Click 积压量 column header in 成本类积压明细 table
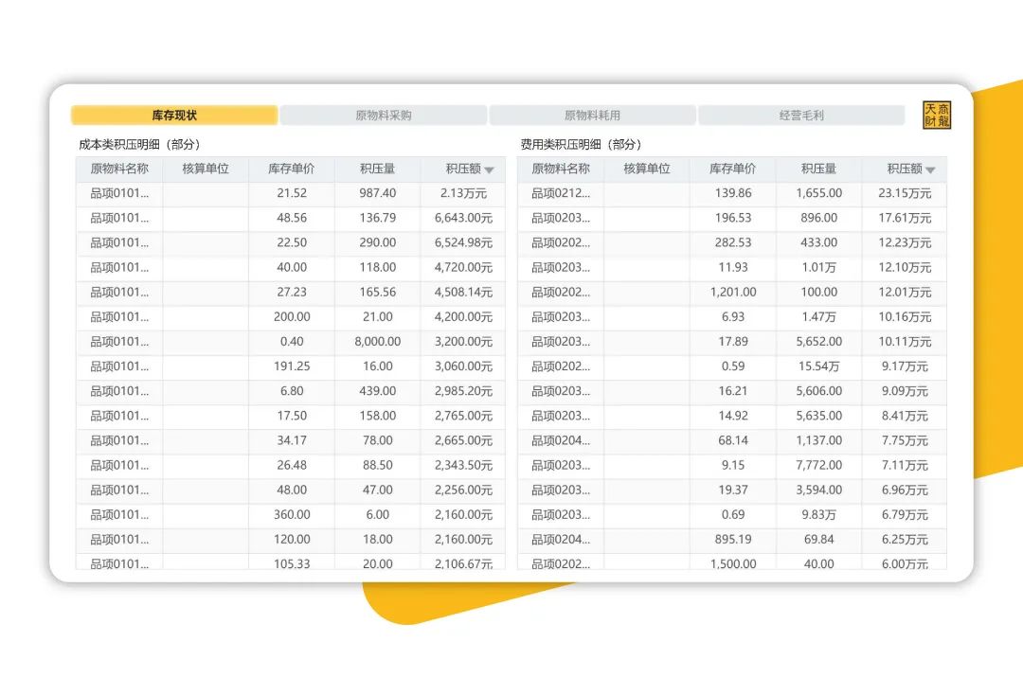Image resolution: width=1023 pixels, height=678 pixels. (377, 169)
